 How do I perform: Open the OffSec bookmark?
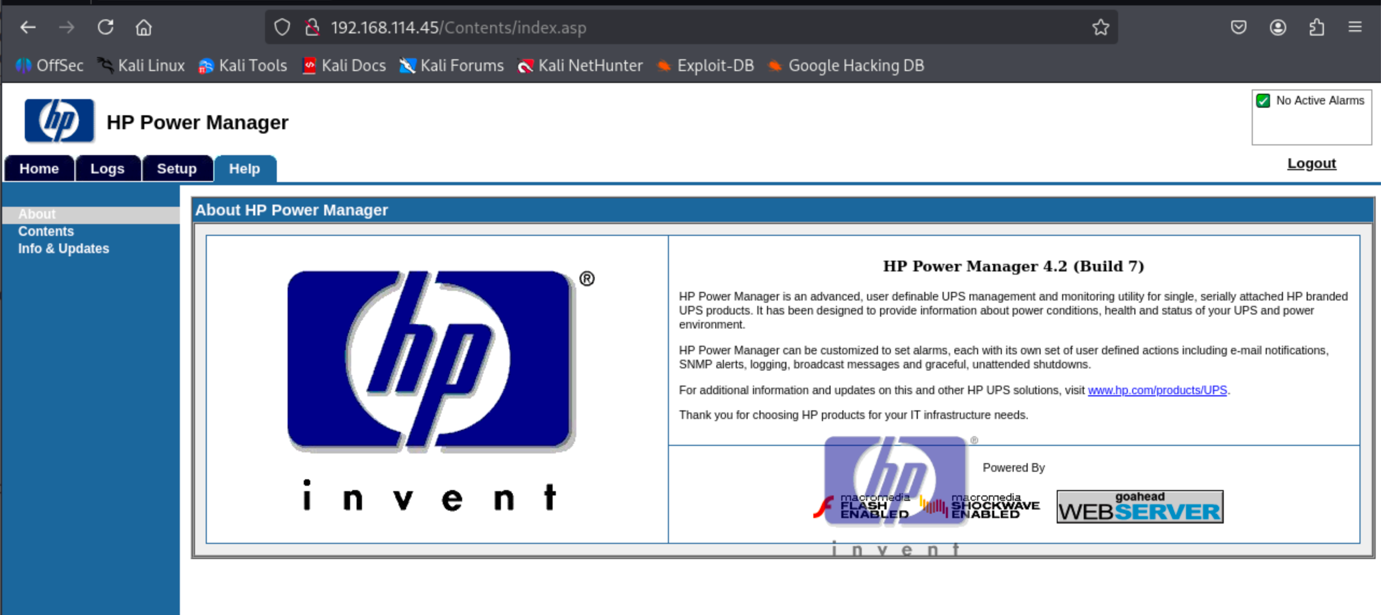[x=49, y=66]
